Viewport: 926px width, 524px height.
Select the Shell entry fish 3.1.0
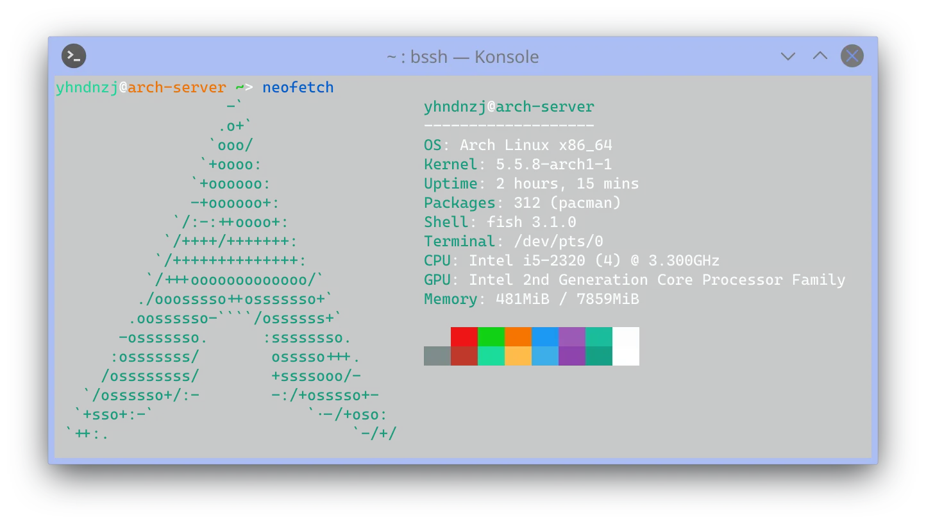(531, 222)
